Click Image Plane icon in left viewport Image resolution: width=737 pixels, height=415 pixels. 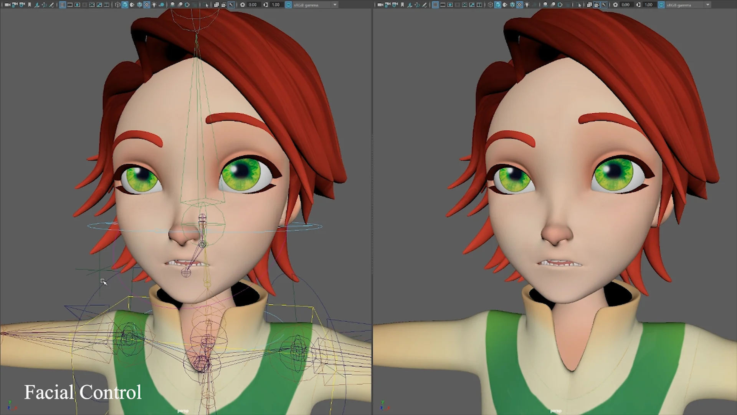37,5
